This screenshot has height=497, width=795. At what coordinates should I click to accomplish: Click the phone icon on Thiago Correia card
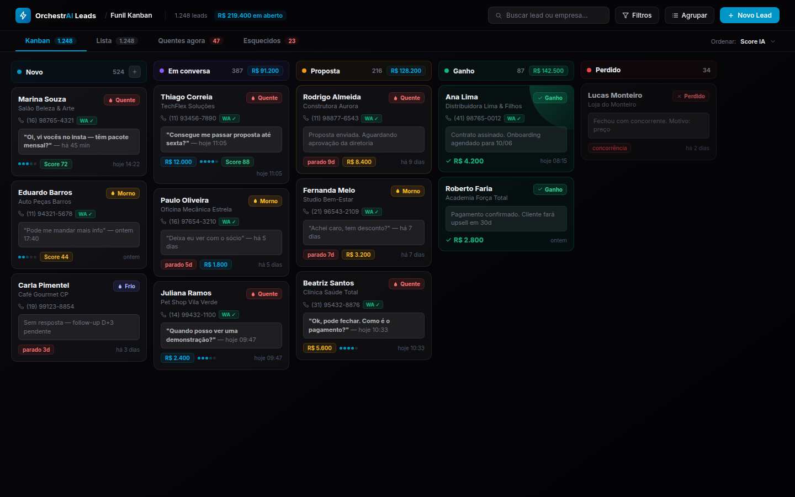coord(163,118)
